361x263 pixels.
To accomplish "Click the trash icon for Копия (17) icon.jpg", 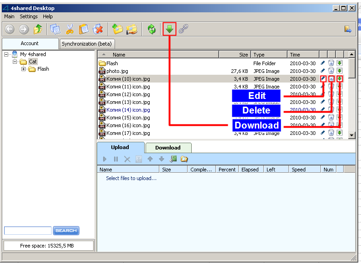I will (331, 133).
